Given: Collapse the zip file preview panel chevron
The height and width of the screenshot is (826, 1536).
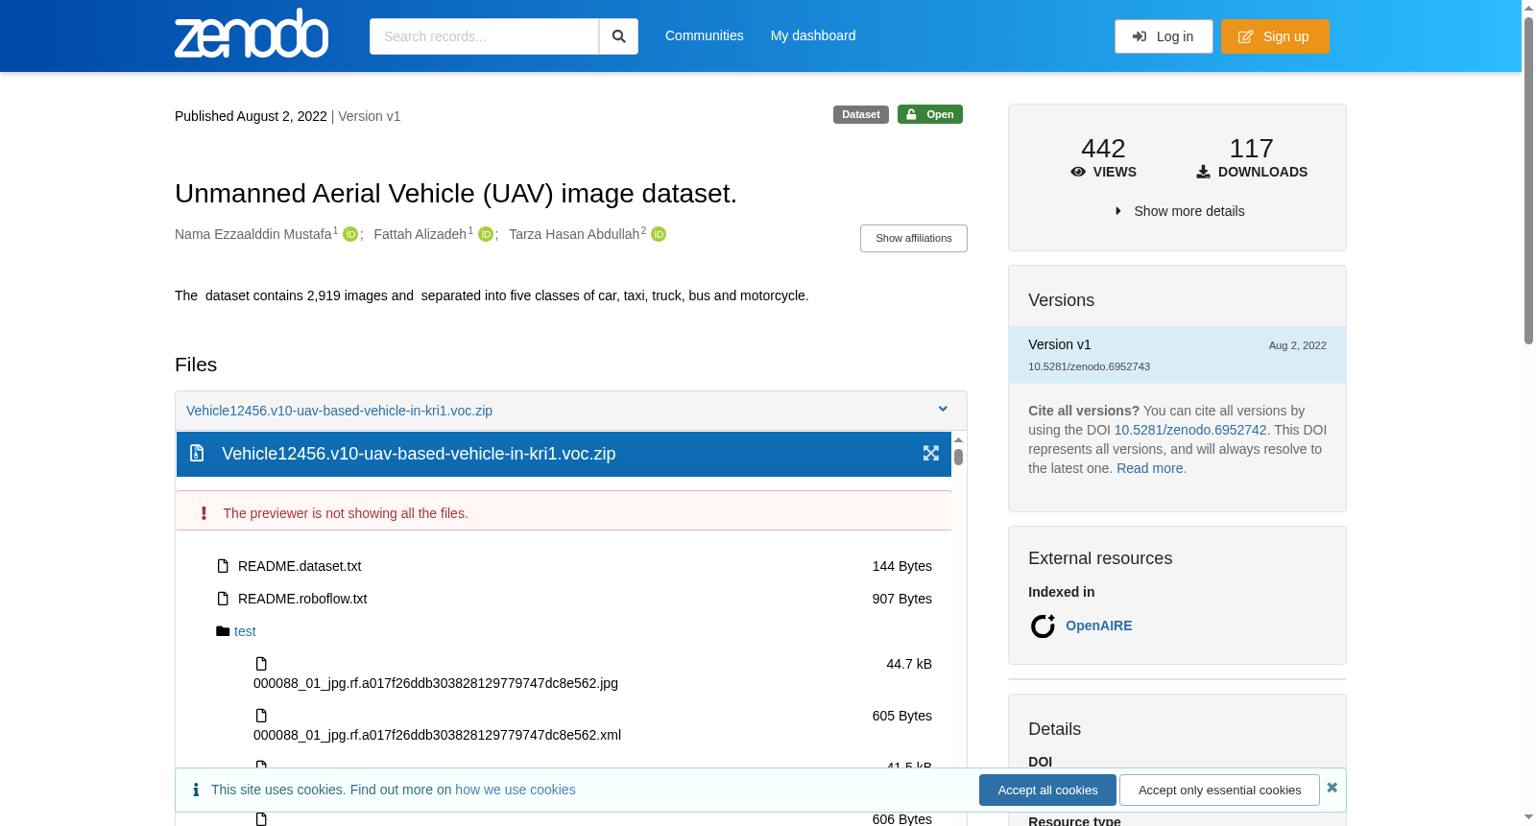Looking at the screenshot, I should coord(943,410).
